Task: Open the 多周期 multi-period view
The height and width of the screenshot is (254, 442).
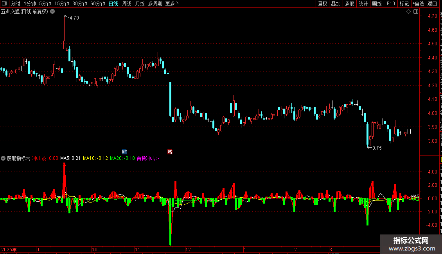Action: pos(155,4)
